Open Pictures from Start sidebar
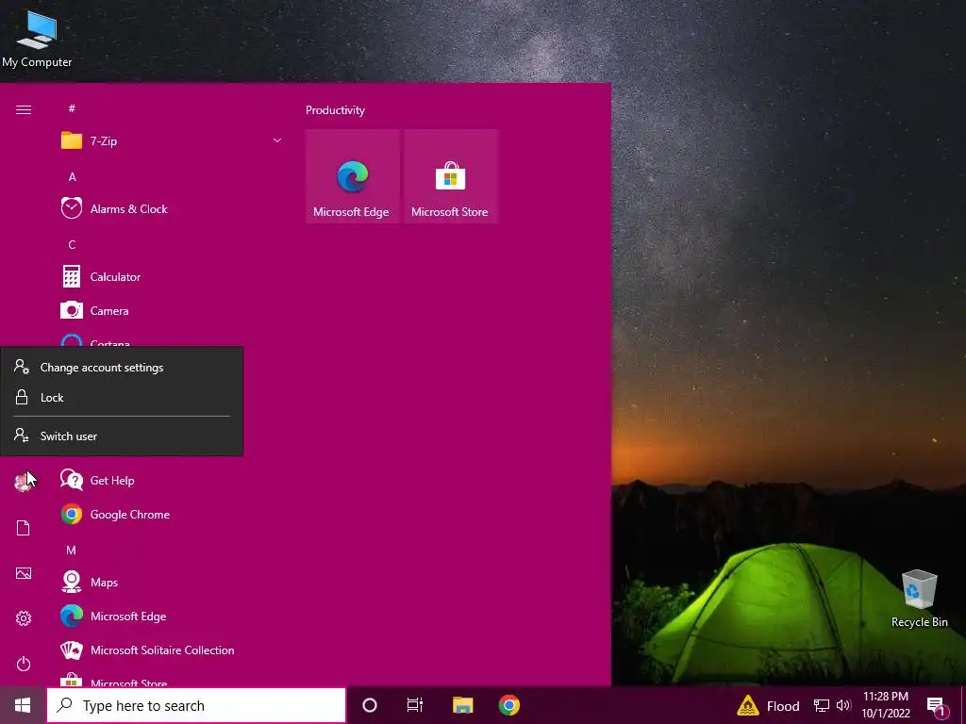 coord(24,573)
